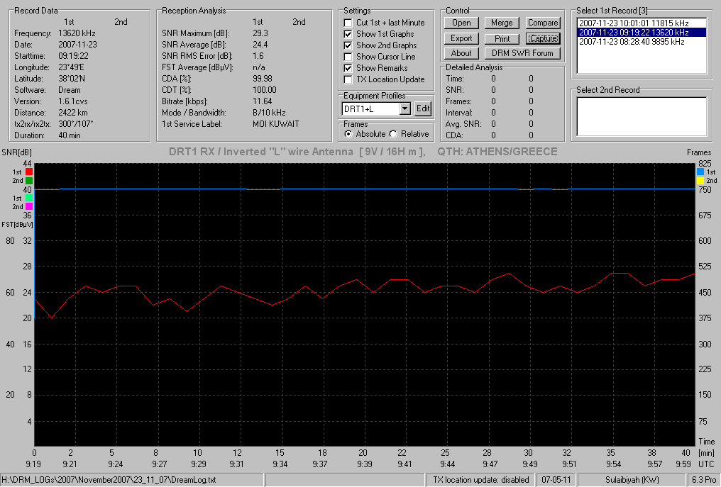Click the Edit equipment profile button
The height and width of the screenshot is (487, 721).
(422, 109)
